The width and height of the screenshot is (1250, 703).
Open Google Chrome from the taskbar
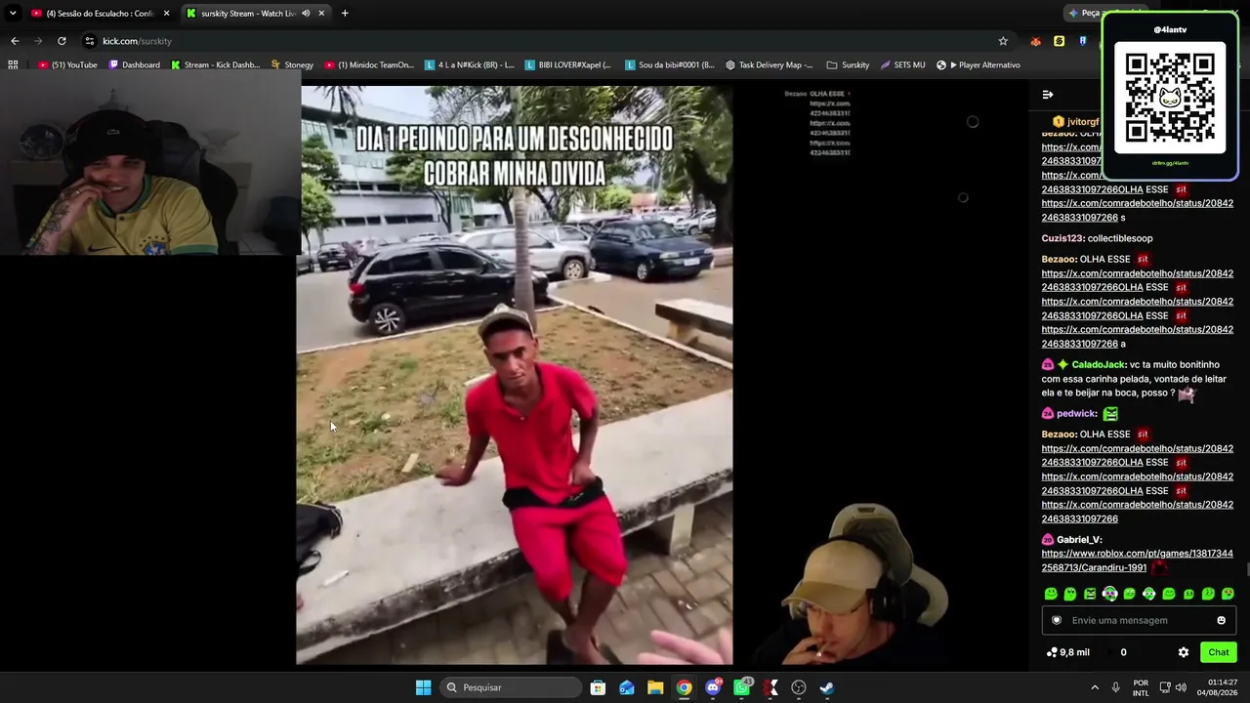click(x=685, y=687)
